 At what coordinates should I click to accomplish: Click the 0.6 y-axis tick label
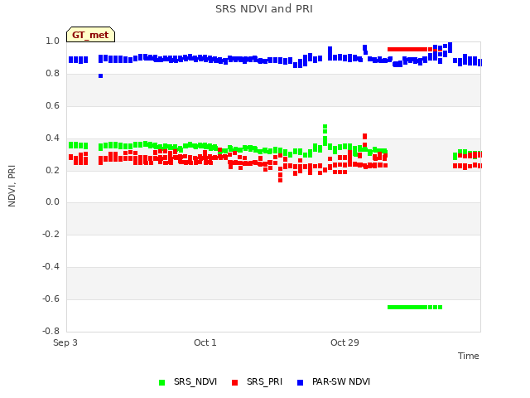pos(52,106)
